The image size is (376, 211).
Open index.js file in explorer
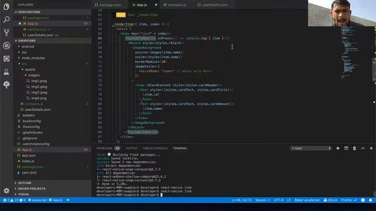(28, 161)
